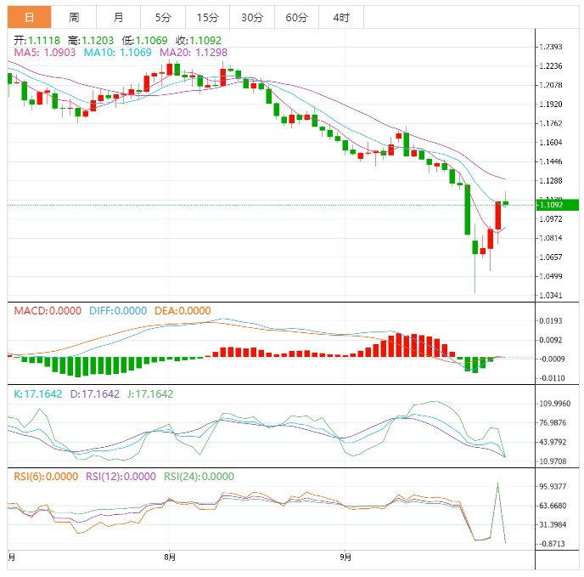Switch to the monthly 月 tab
The height and width of the screenshot is (577, 584).
119,17
